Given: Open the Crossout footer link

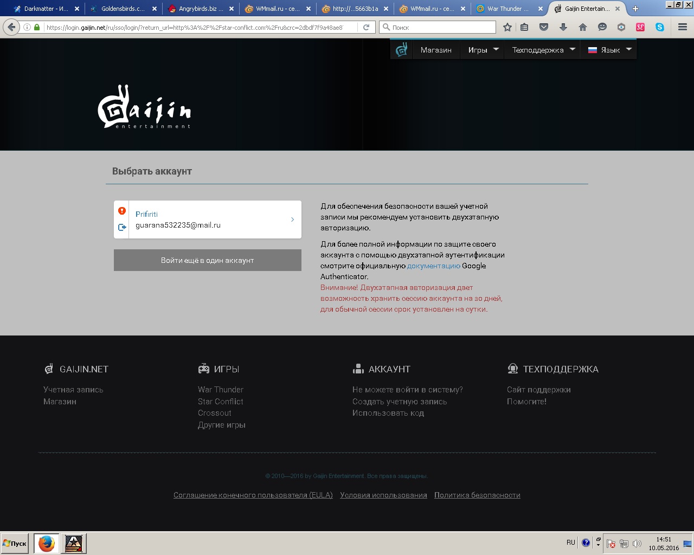Looking at the screenshot, I should [x=215, y=413].
